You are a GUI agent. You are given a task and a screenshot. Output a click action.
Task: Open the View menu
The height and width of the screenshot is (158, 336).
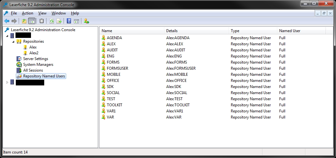pos(42,13)
